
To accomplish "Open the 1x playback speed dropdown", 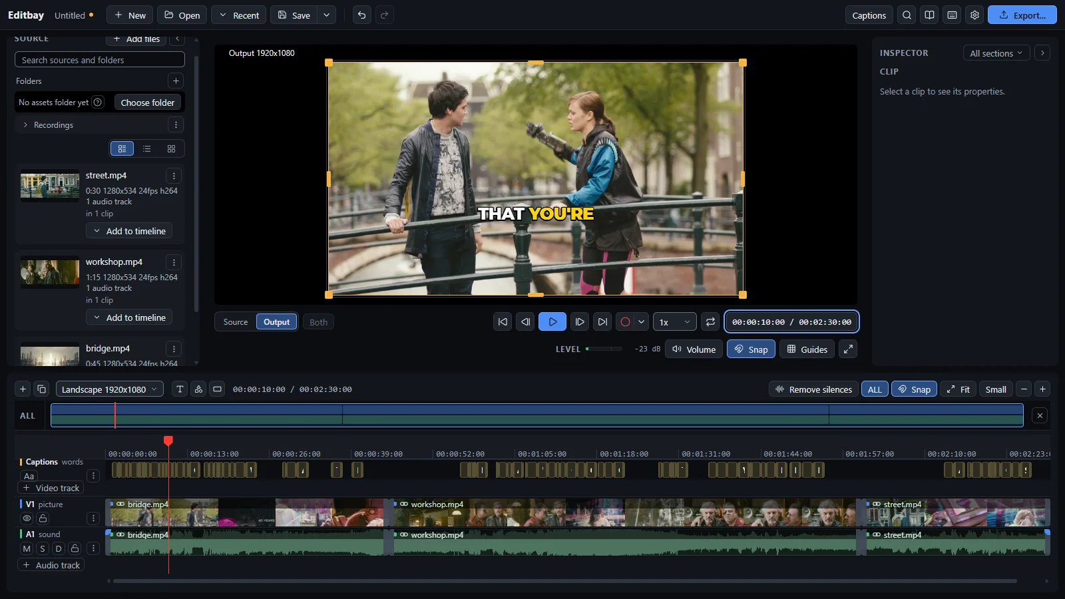I will (675, 322).
